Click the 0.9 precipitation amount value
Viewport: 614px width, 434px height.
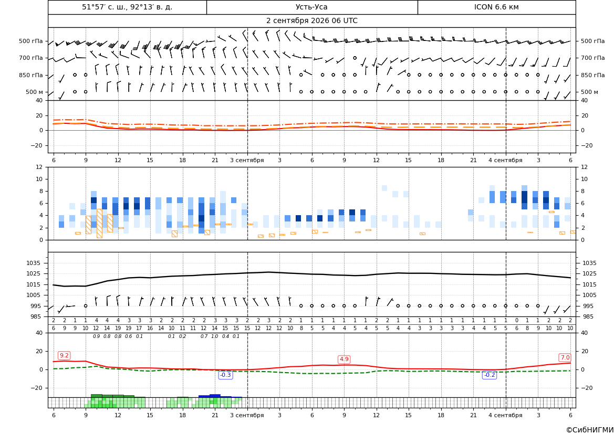[96, 336]
